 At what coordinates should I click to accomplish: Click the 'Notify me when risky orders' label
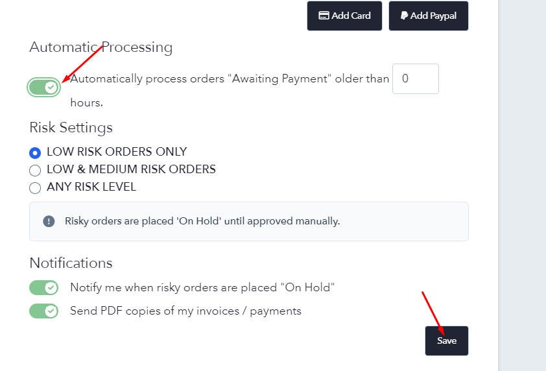click(202, 287)
